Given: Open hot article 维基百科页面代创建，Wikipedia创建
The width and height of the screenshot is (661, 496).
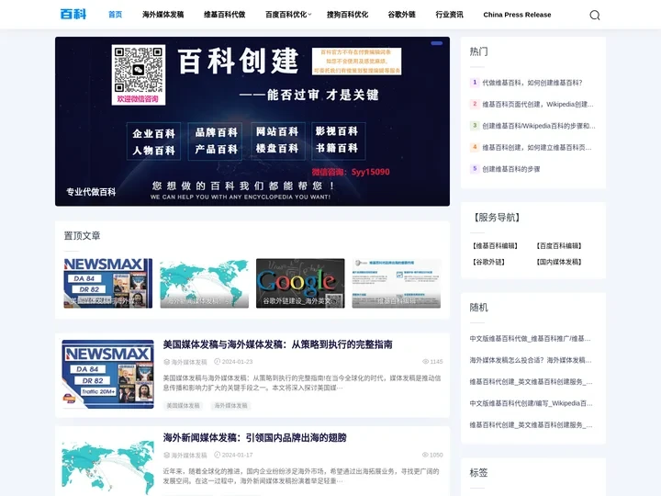Looking at the screenshot, I should 537,104.
